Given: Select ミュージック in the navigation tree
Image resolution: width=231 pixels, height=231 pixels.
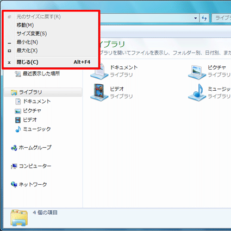Looking at the screenshot, I should pyautogui.click(x=37, y=129).
